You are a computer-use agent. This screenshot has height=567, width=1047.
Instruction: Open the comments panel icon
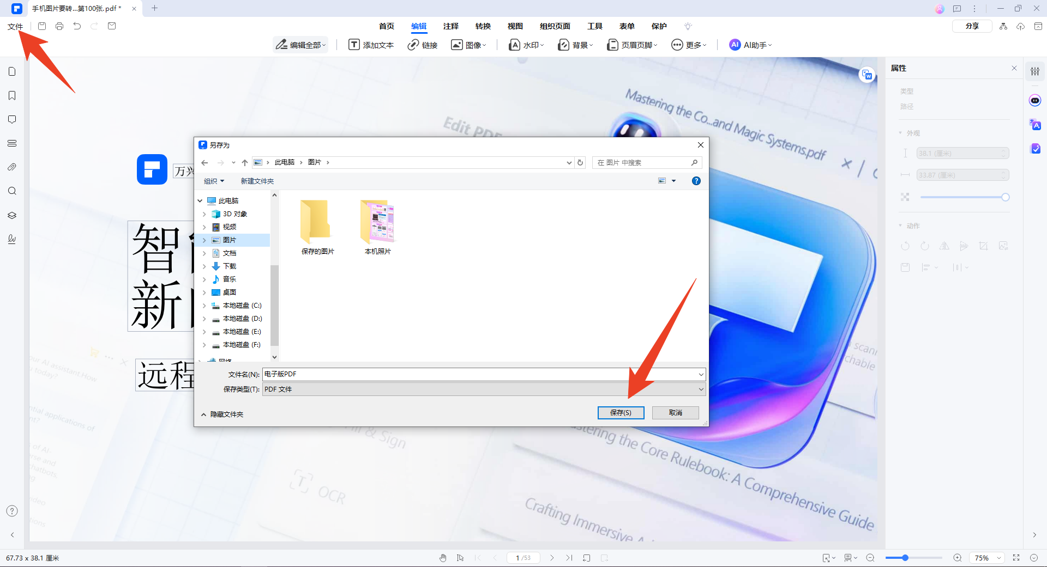coord(12,119)
